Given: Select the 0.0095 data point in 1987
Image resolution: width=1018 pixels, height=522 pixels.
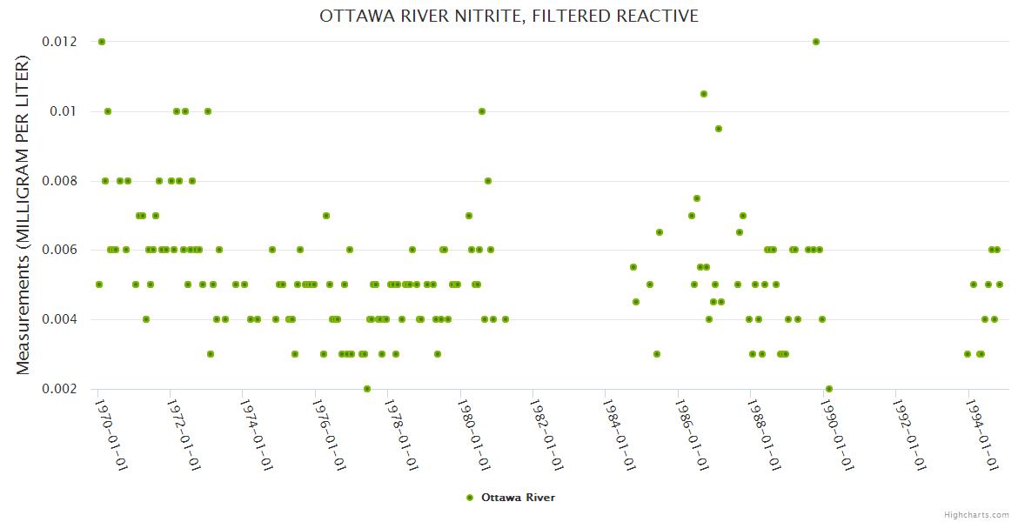Looking at the screenshot, I should [719, 129].
